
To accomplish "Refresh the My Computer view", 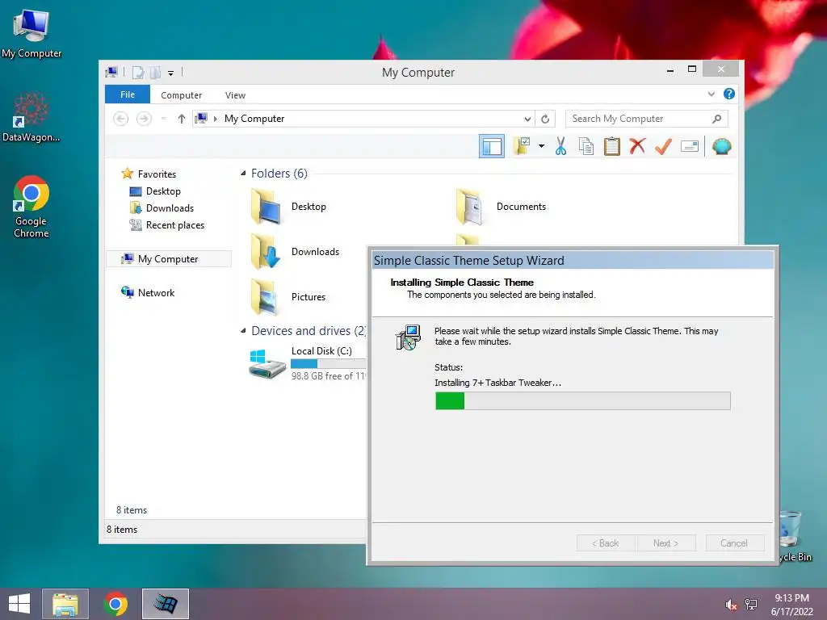I will (x=545, y=119).
